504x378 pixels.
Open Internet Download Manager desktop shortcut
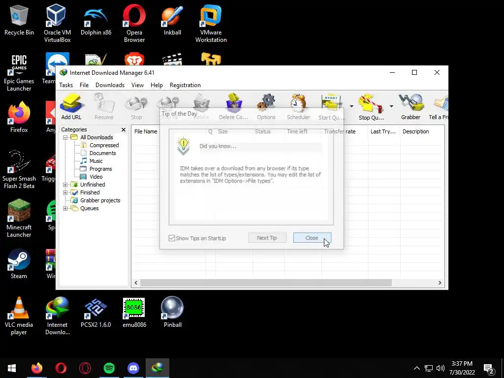[x=57, y=316]
